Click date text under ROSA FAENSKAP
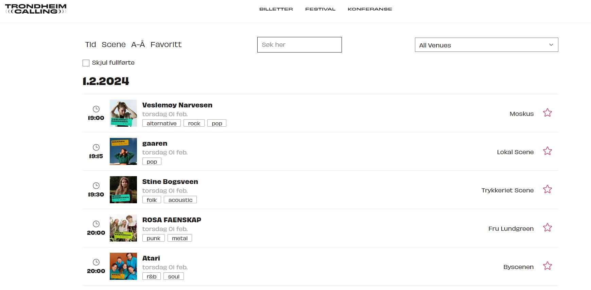The image size is (591, 290). coord(165,229)
